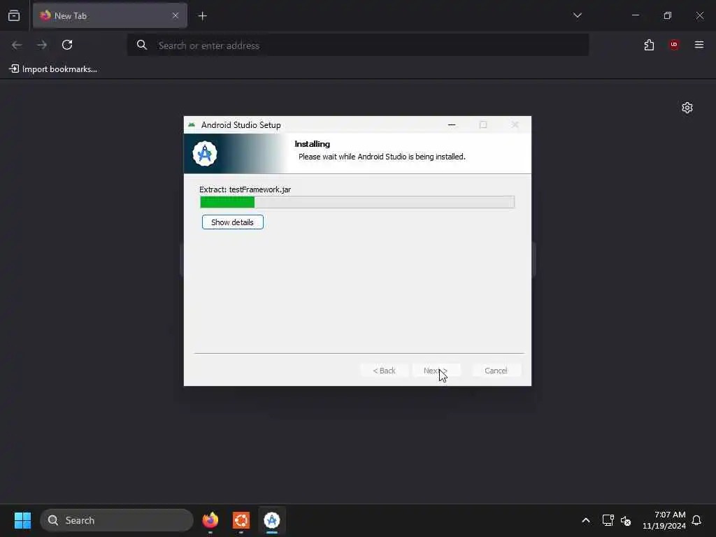
Task: Close the New Tab tab
Action: click(x=176, y=15)
